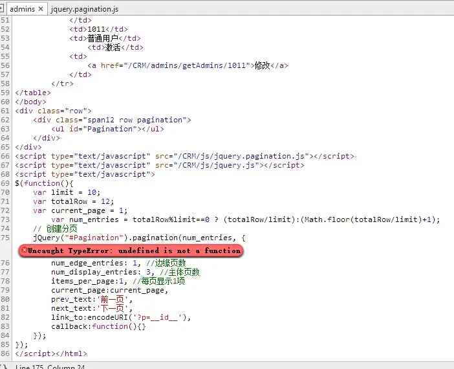The width and height of the screenshot is (454, 369).
Task: Click the red error icon in the TypeError bubble
Action: [25, 250]
